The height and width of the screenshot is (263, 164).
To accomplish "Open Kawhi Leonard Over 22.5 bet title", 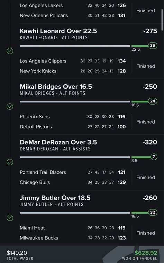I will pos(58,31).
